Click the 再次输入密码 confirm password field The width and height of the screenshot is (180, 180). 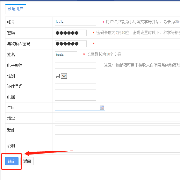point(71,44)
